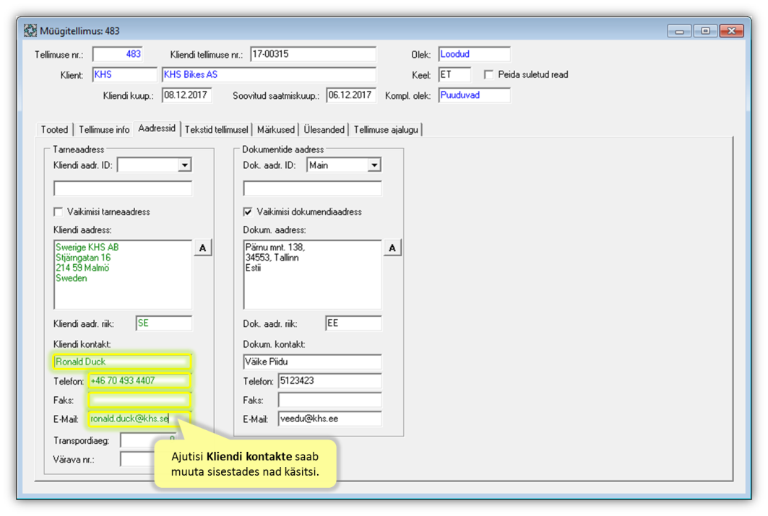Click the A button beside Kliendi aadress
The image size is (768, 516).
click(x=203, y=248)
